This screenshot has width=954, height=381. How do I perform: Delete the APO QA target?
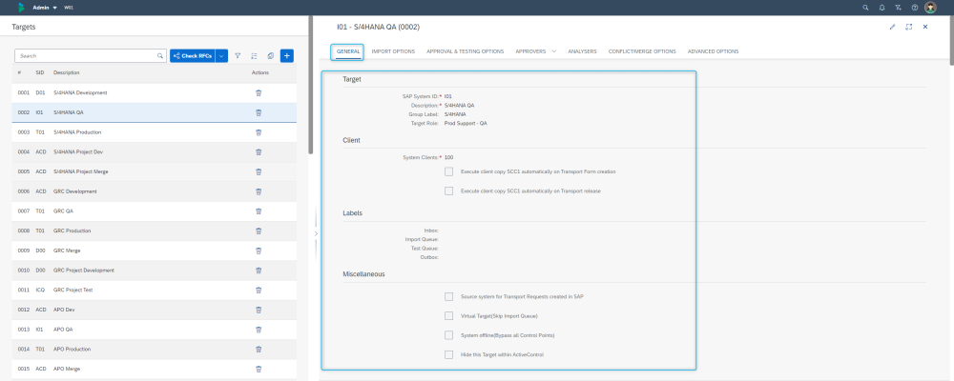pos(259,330)
